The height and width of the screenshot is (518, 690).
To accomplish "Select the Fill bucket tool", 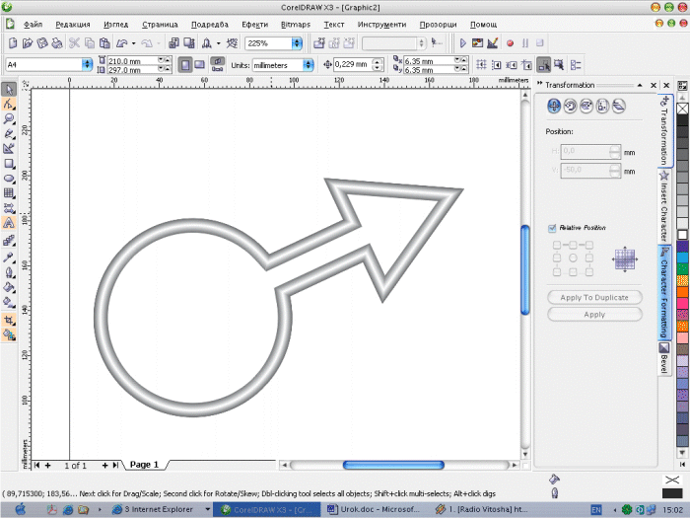I will pos(9,288).
